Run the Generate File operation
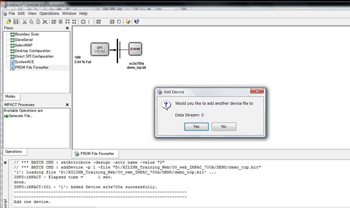The height and width of the screenshot is (208, 350). pos(20,116)
